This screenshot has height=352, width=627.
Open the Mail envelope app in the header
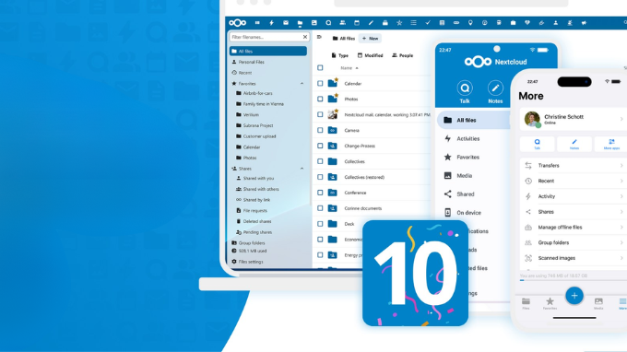(x=286, y=23)
